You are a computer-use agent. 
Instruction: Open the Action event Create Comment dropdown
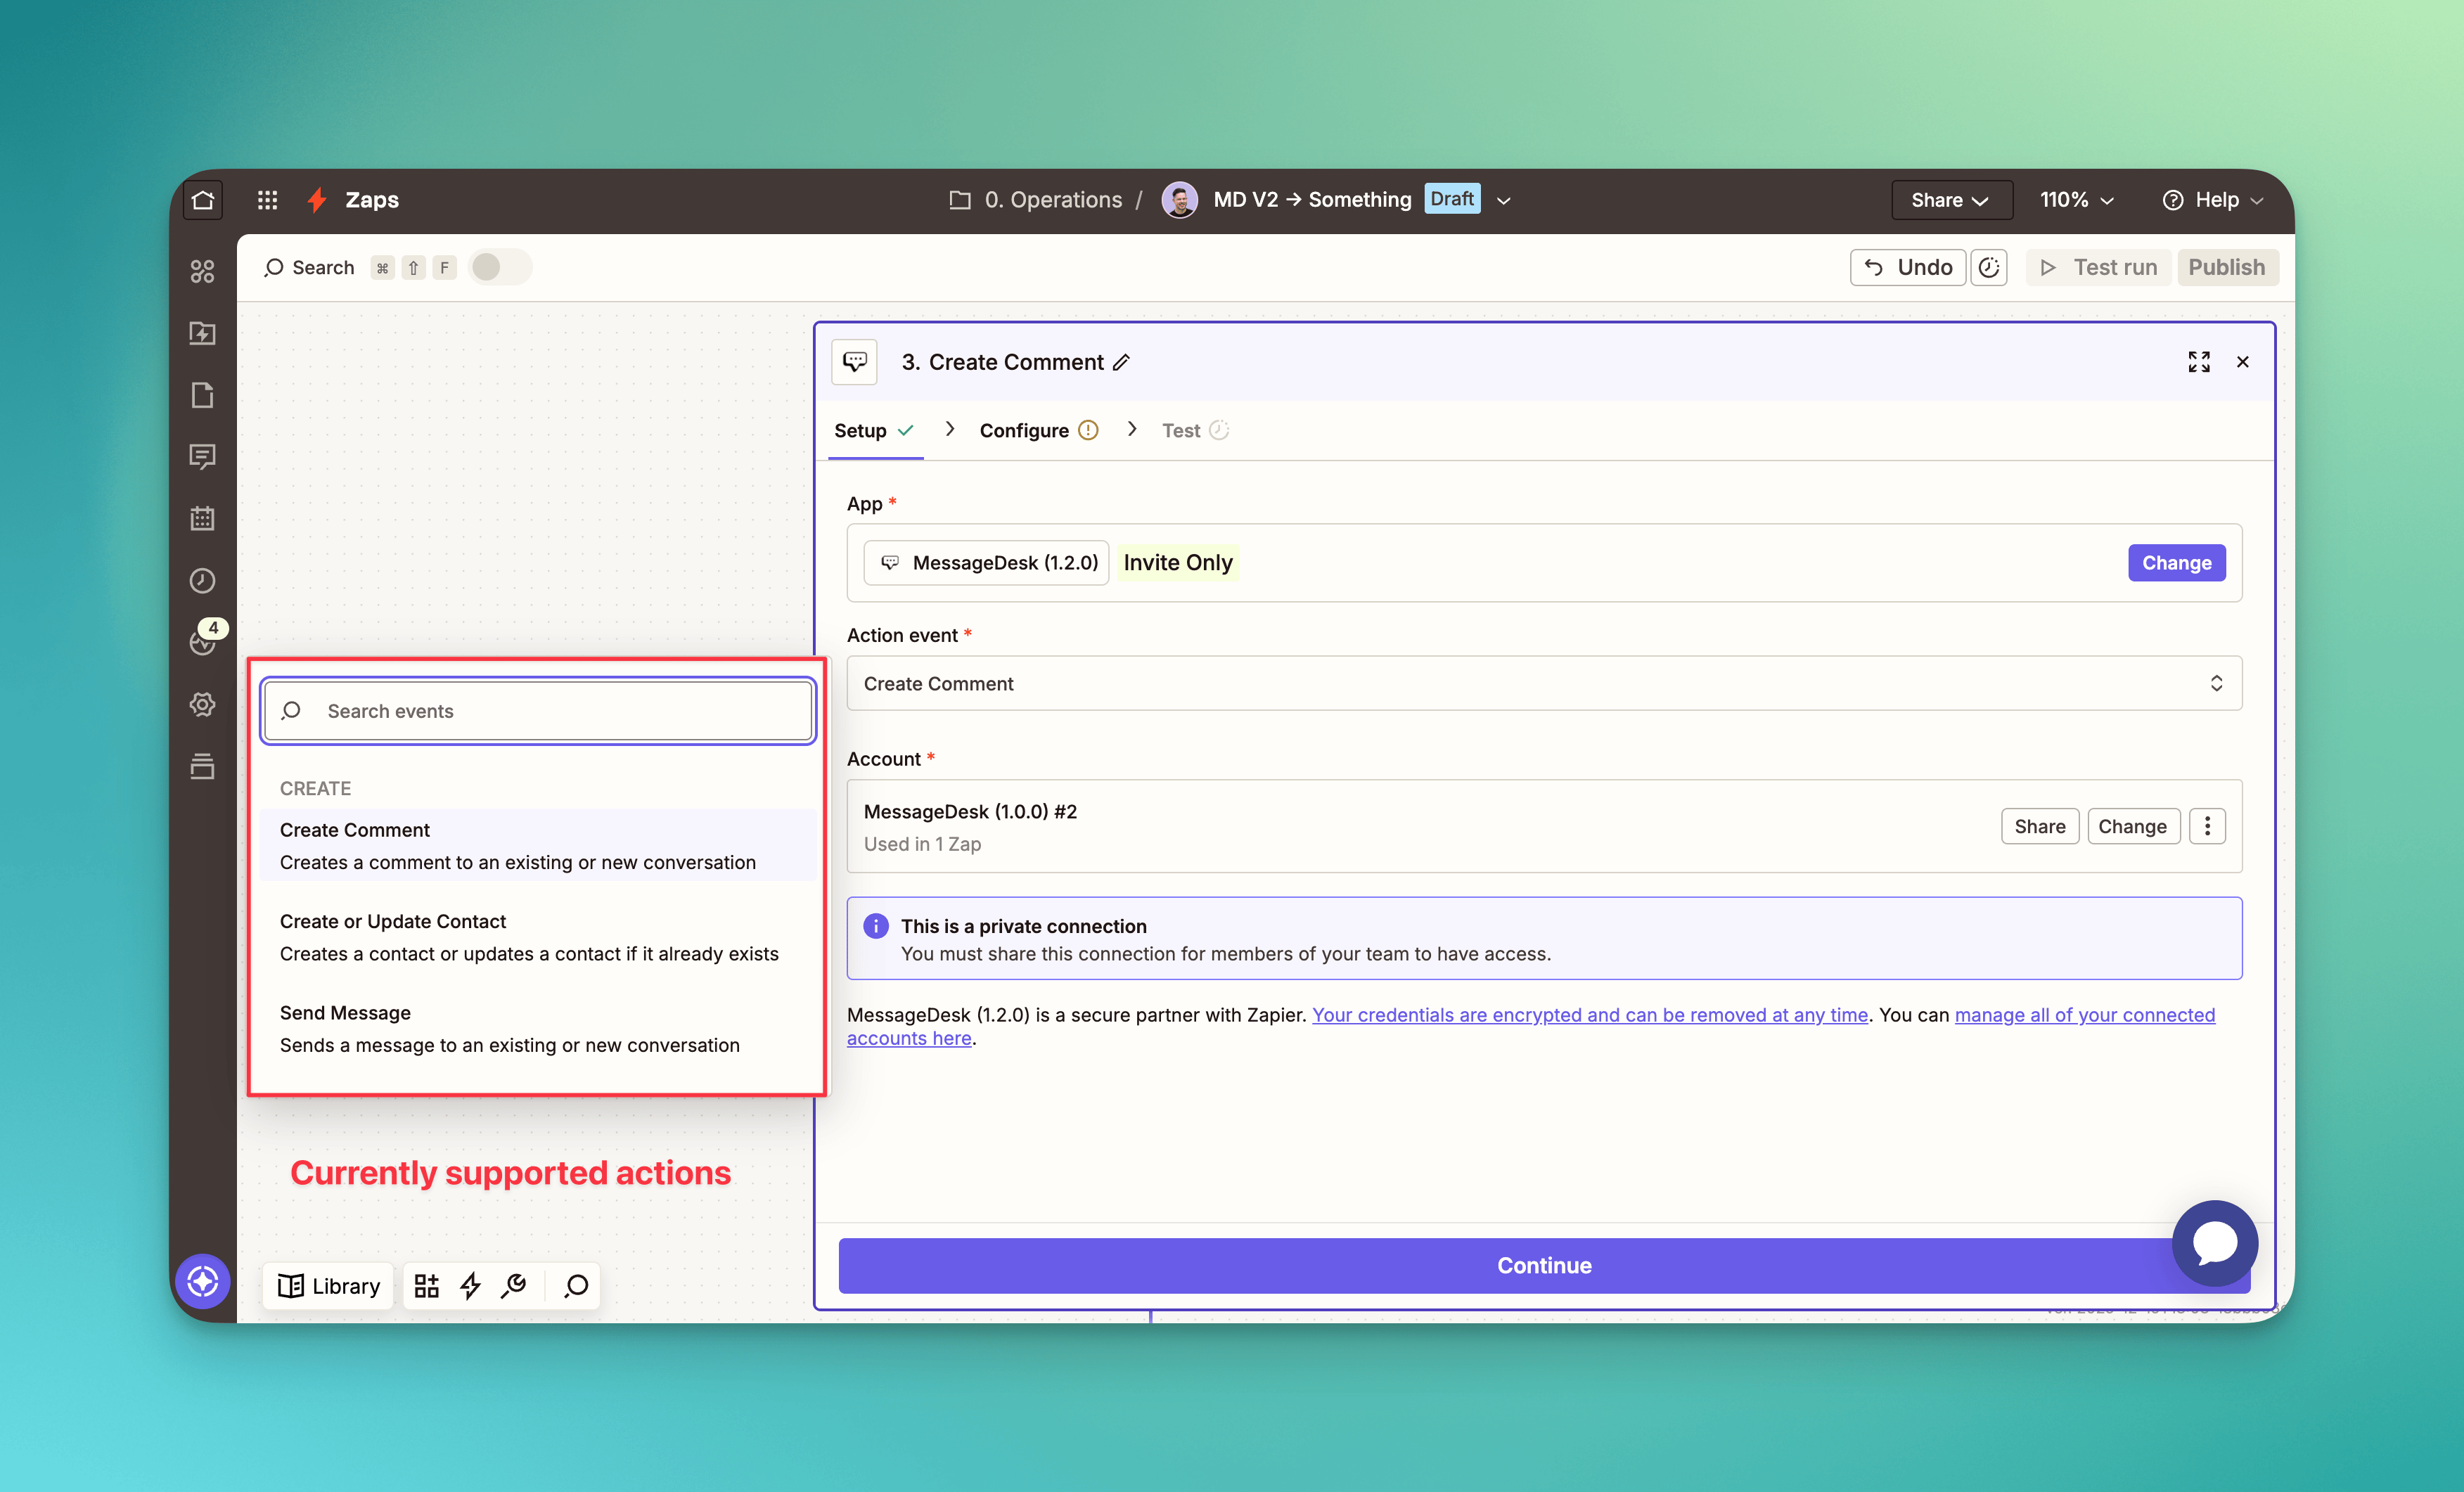pos(1544,683)
